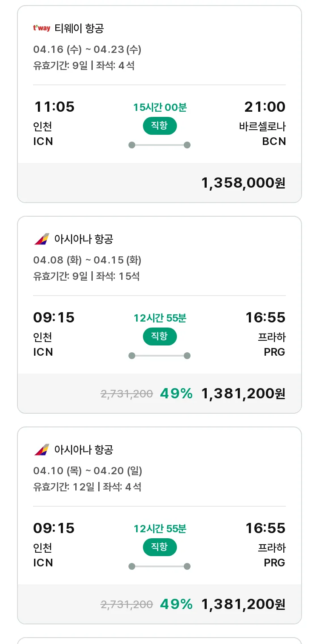The width and height of the screenshot is (319, 644).
Task: Open the 티웨이 항공 flight title
Action: (x=79, y=29)
